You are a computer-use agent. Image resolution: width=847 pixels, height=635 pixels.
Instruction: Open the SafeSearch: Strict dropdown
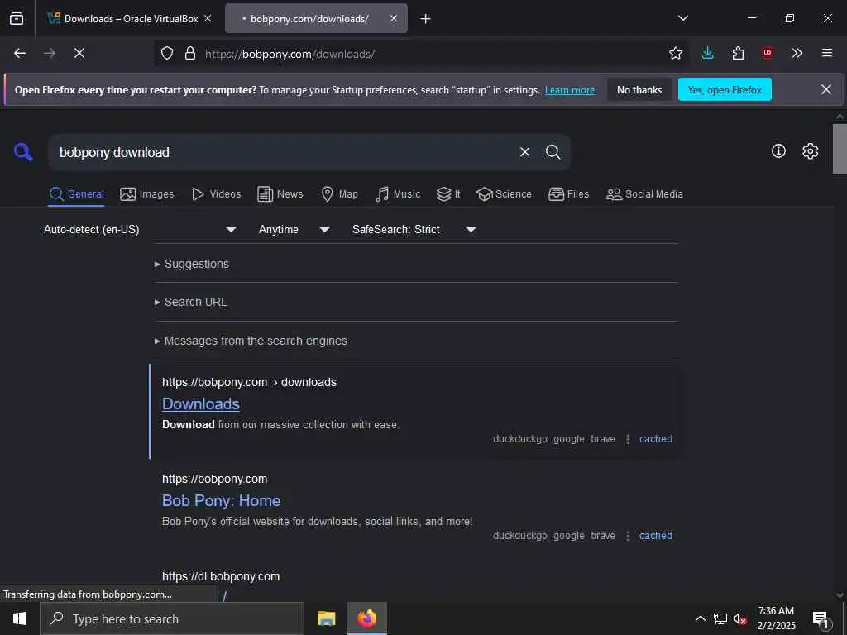coord(414,230)
